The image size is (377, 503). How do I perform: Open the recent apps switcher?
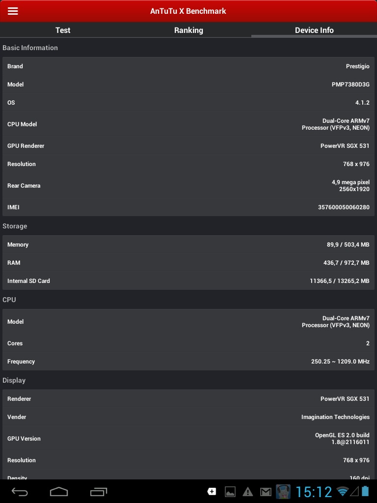tap(98, 491)
